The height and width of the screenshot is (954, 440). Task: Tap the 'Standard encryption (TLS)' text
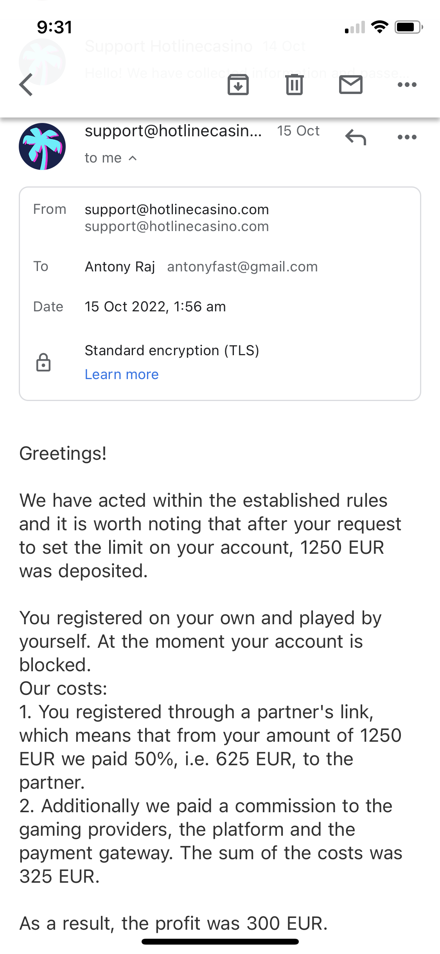coord(172,351)
